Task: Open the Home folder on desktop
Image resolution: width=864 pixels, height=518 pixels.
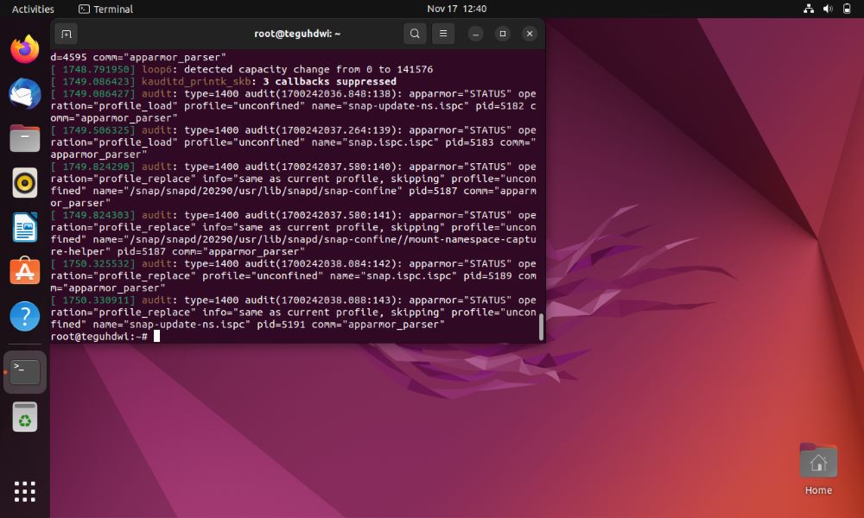Action: [x=818, y=469]
